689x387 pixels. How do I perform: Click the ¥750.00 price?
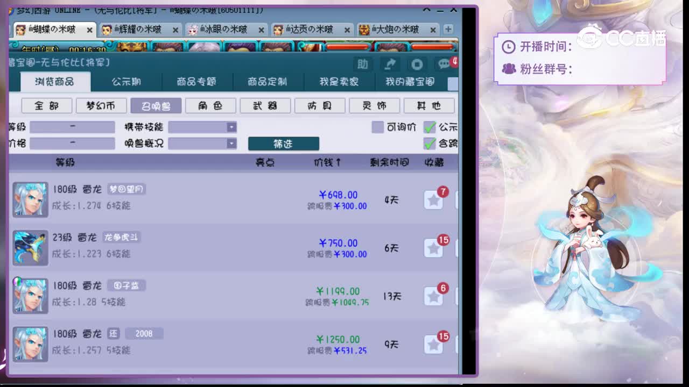click(338, 243)
